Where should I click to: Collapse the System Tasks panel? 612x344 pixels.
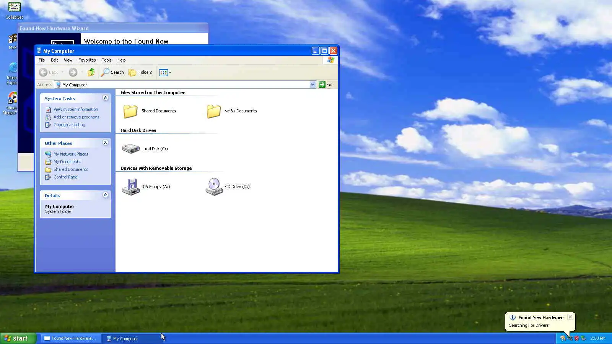click(105, 98)
